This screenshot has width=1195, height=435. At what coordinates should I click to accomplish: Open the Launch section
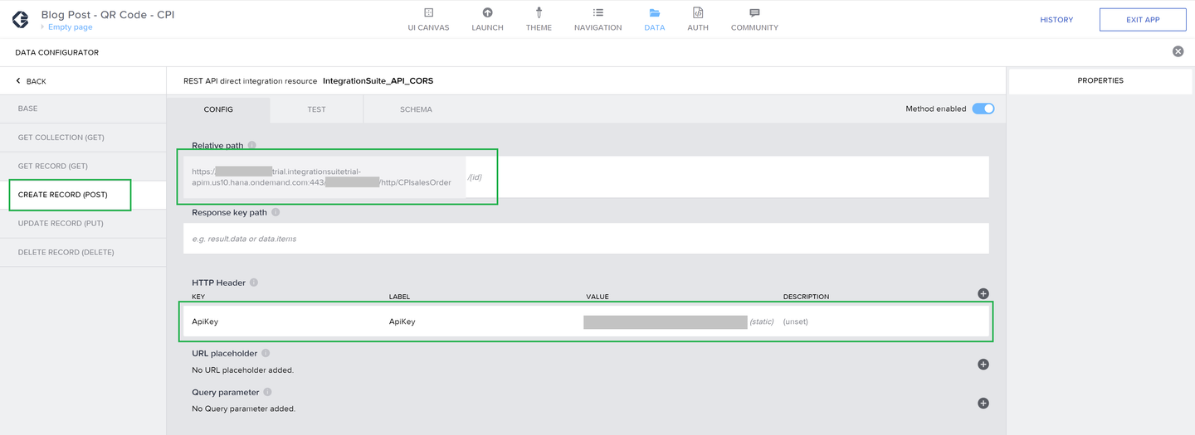(x=487, y=19)
